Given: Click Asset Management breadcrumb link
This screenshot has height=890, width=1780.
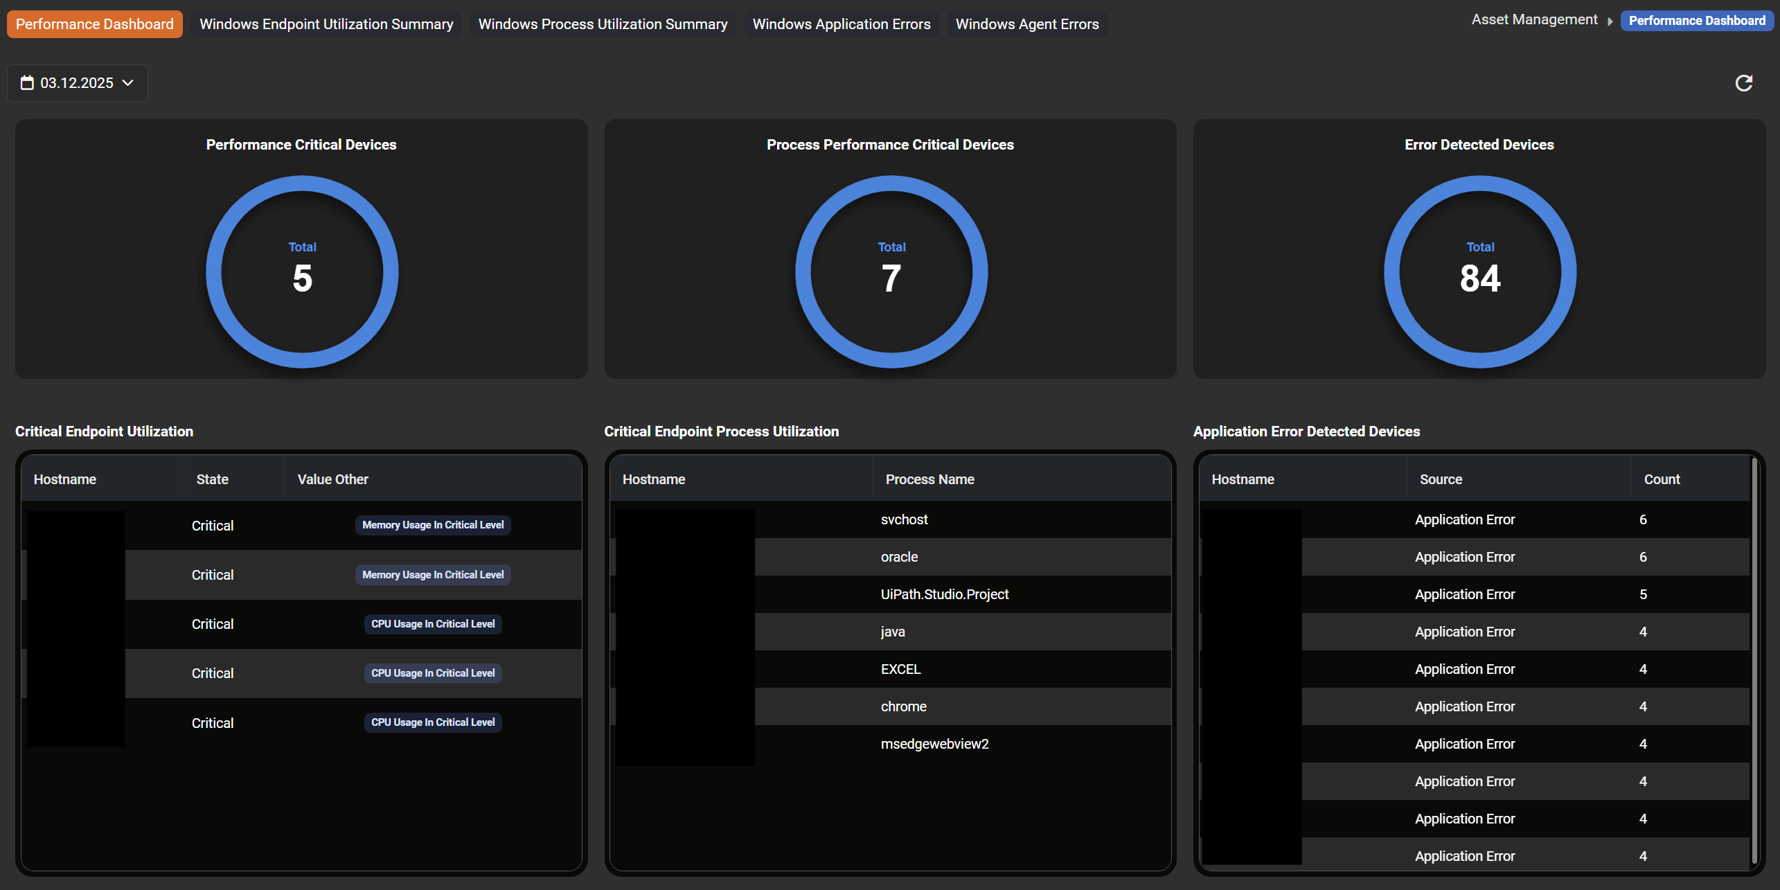Looking at the screenshot, I should [x=1533, y=20].
